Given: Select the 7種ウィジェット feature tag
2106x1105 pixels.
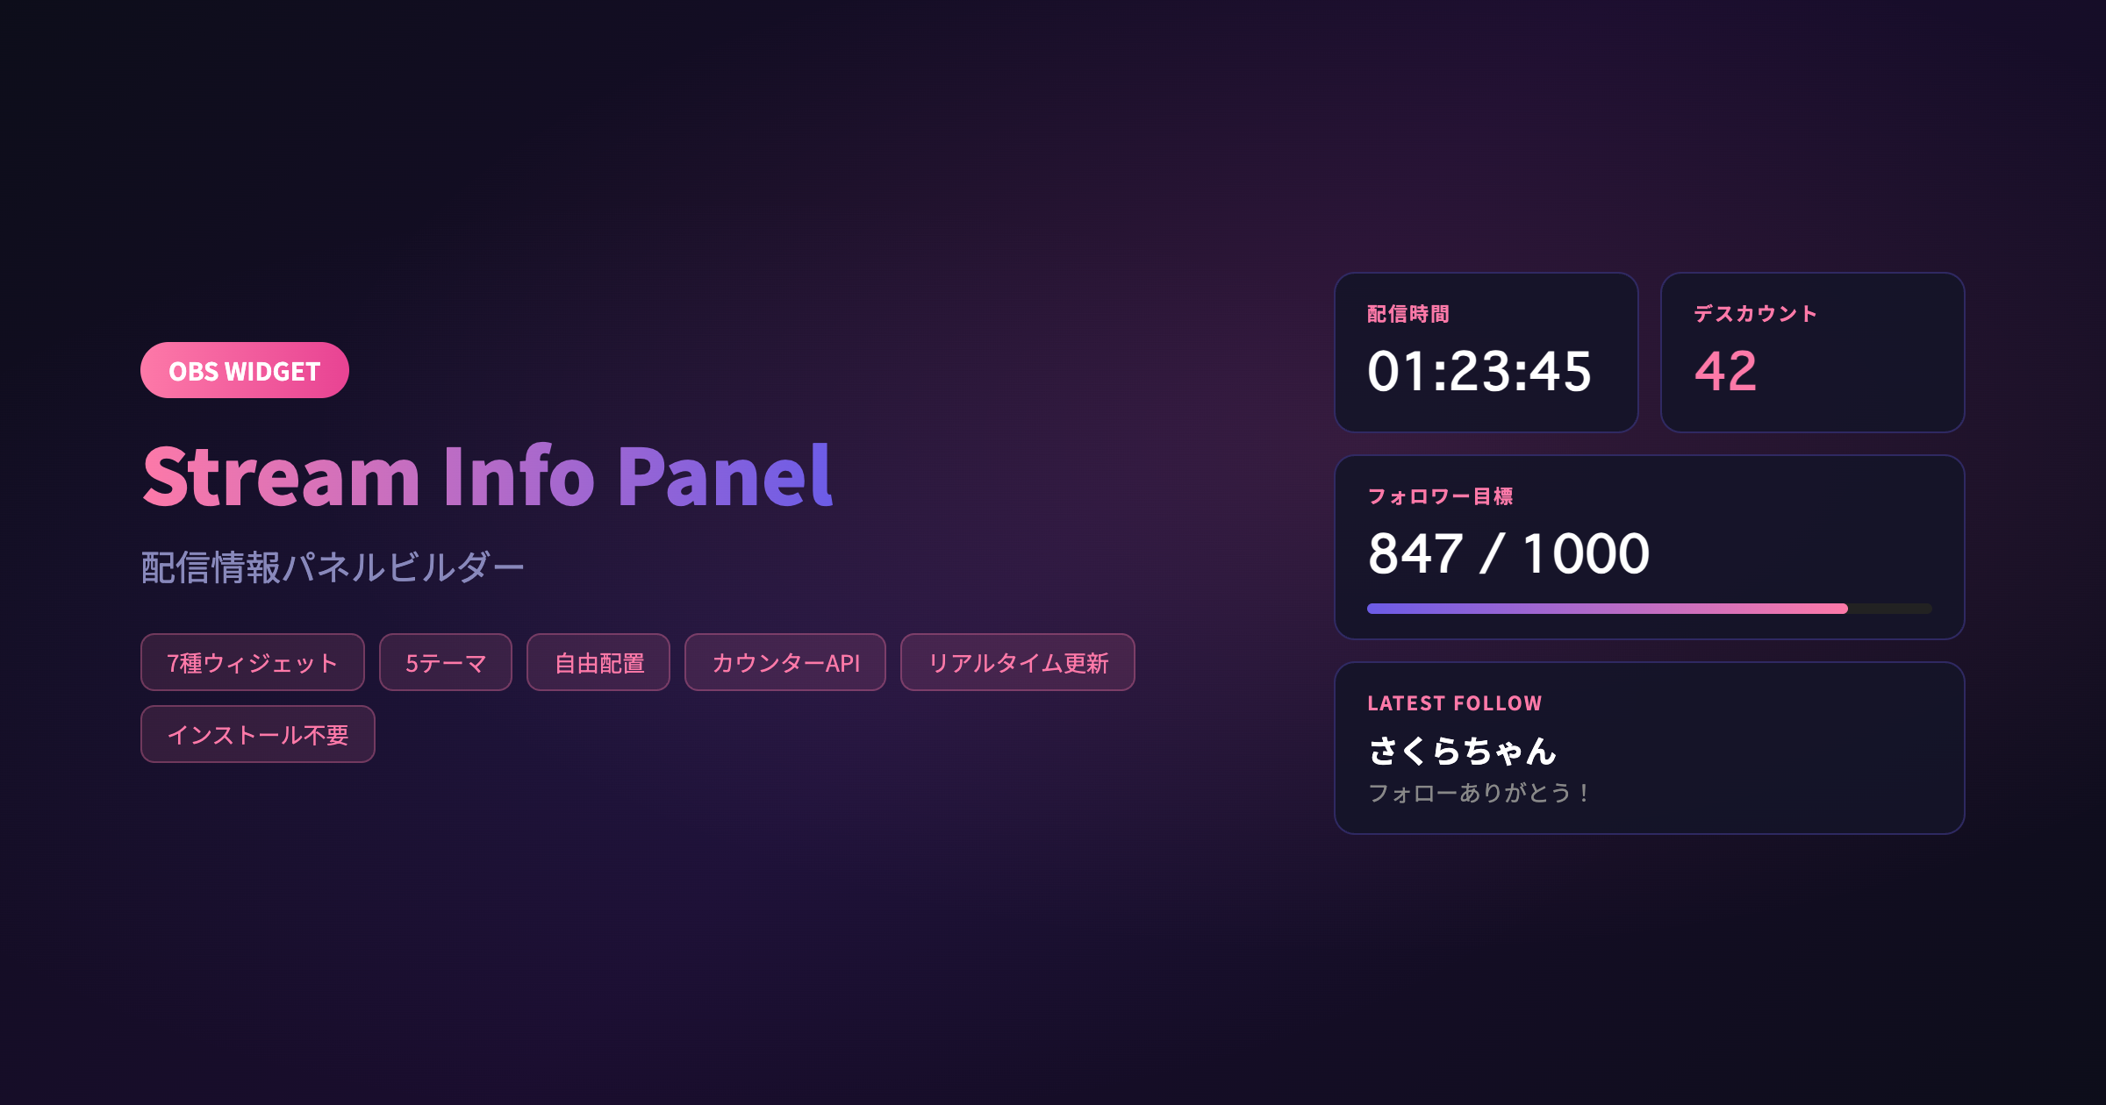Looking at the screenshot, I should click(252, 663).
